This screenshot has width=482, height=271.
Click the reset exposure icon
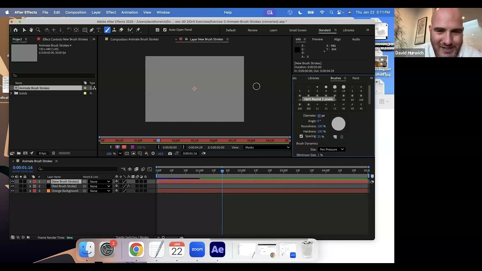click(x=153, y=153)
